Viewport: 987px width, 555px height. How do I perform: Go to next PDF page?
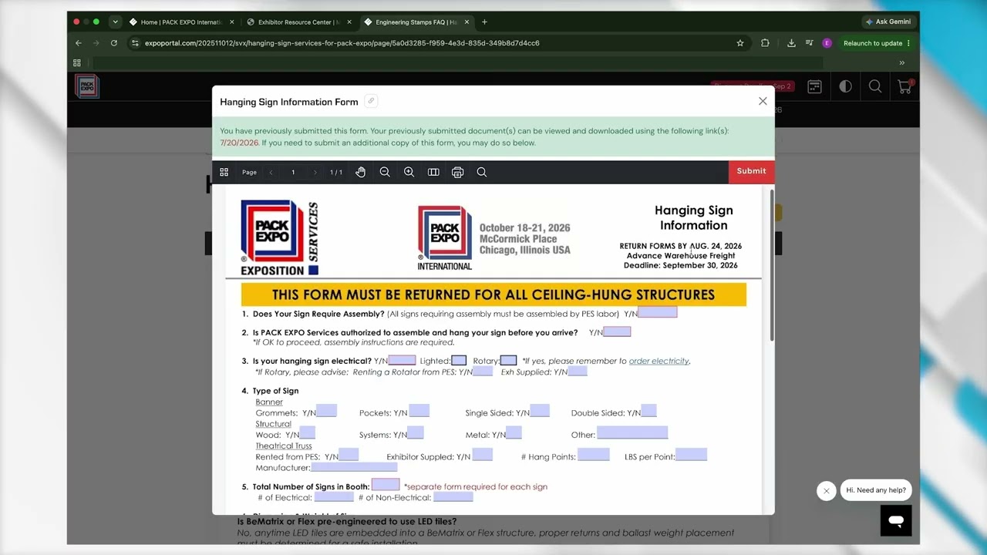pyautogui.click(x=315, y=172)
